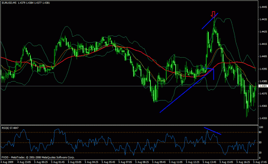The width and height of the screenshot is (268, 164).
Task: Click the 1.4415 price axis label
Action: (x=263, y=44)
